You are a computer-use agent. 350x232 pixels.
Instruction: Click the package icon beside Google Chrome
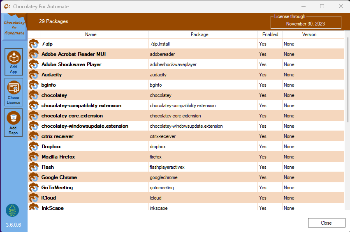(33, 177)
